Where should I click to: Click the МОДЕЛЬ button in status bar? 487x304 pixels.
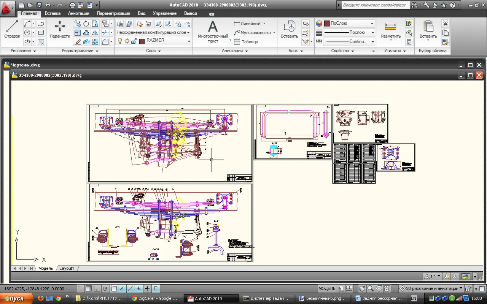pyautogui.click(x=327, y=288)
